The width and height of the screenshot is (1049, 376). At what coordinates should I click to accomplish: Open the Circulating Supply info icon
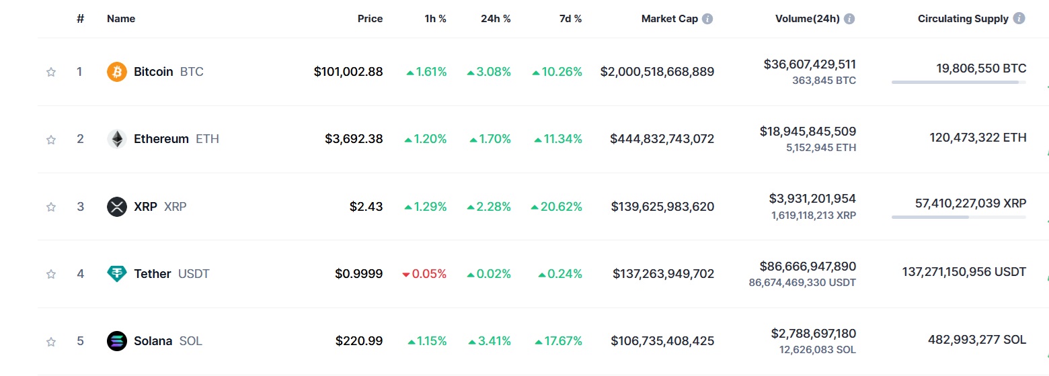[1019, 19]
